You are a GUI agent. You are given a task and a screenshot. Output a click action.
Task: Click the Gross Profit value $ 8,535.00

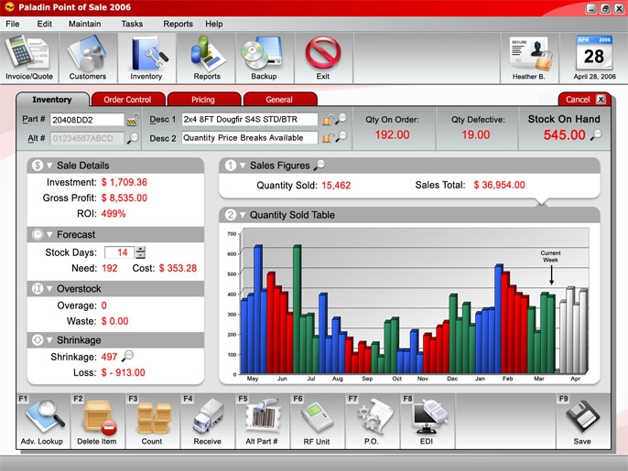(x=125, y=198)
